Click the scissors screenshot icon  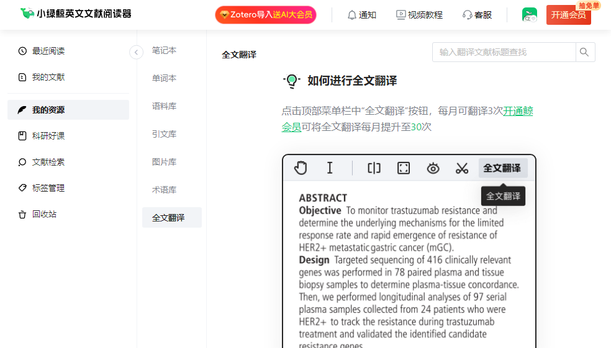[x=462, y=168]
